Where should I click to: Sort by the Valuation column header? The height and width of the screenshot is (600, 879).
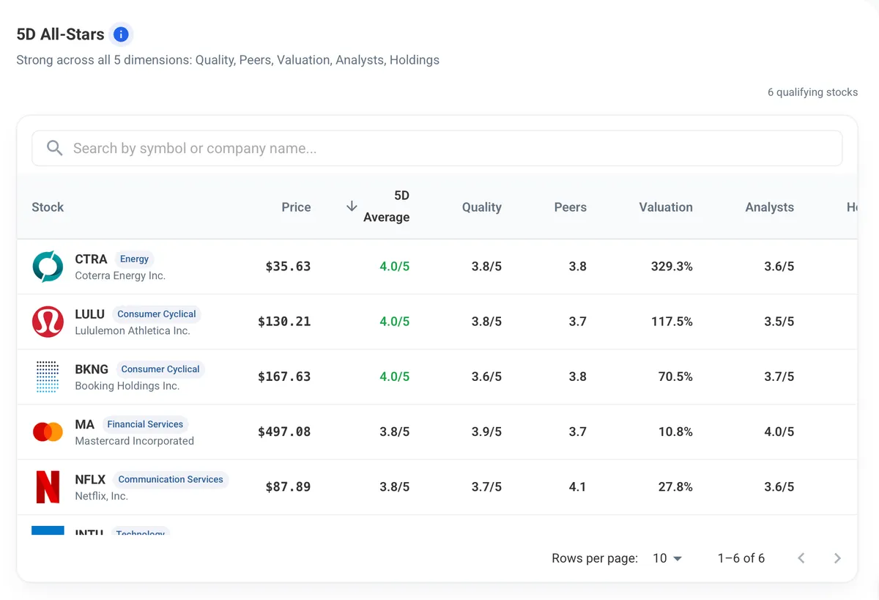point(665,207)
